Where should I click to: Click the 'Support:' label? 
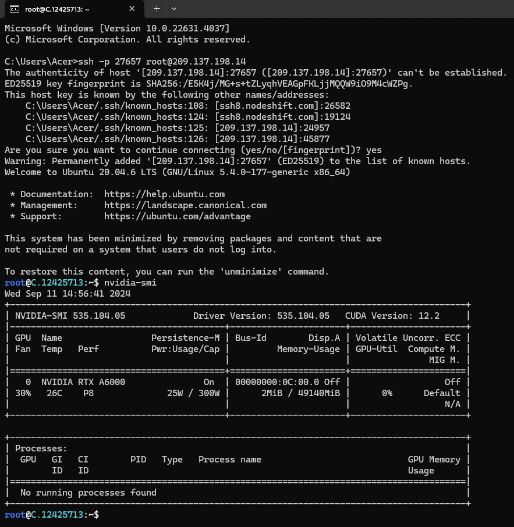pos(41,216)
